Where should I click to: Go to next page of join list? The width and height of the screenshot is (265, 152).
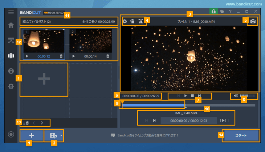(42, 123)
